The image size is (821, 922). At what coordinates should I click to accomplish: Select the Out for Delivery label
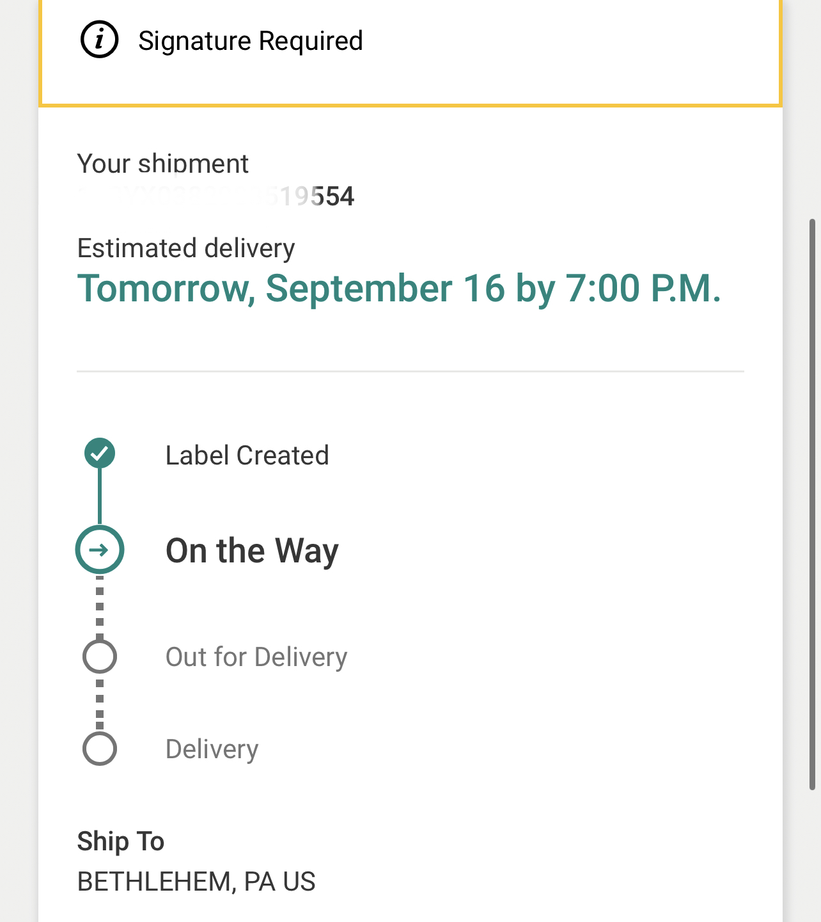click(256, 657)
